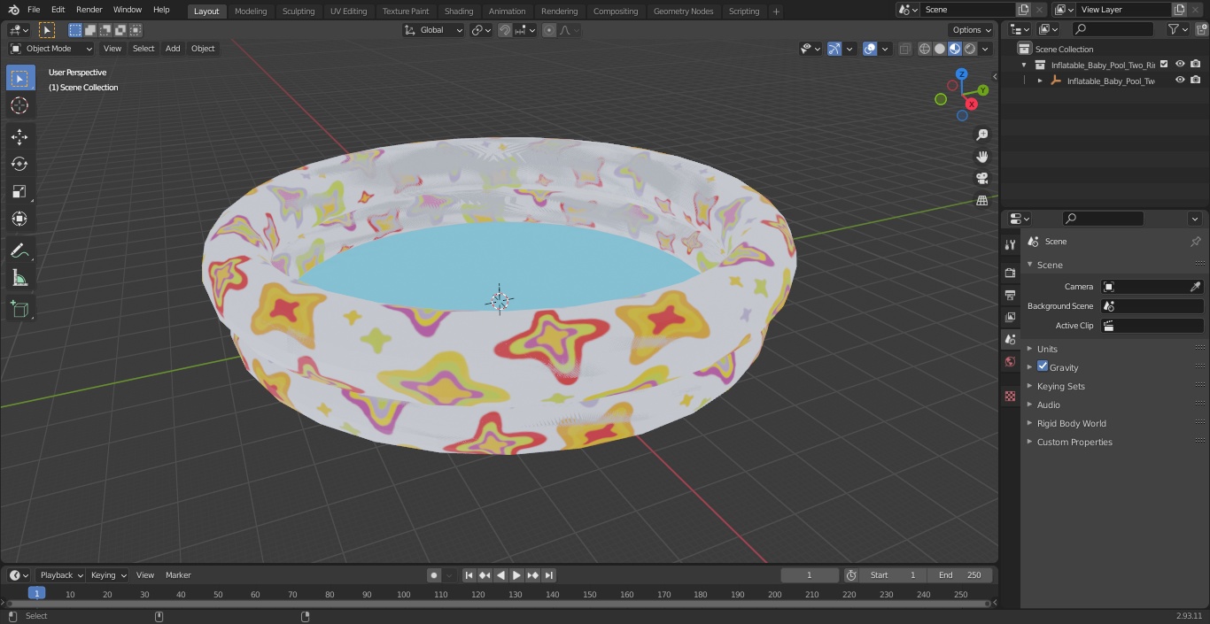Pick the Annotate pencil tool
The height and width of the screenshot is (624, 1210).
coord(19,251)
